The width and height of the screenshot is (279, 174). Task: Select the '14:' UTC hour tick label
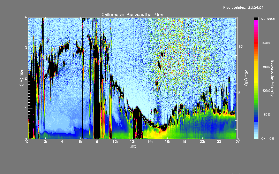click(x=150, y=142)
